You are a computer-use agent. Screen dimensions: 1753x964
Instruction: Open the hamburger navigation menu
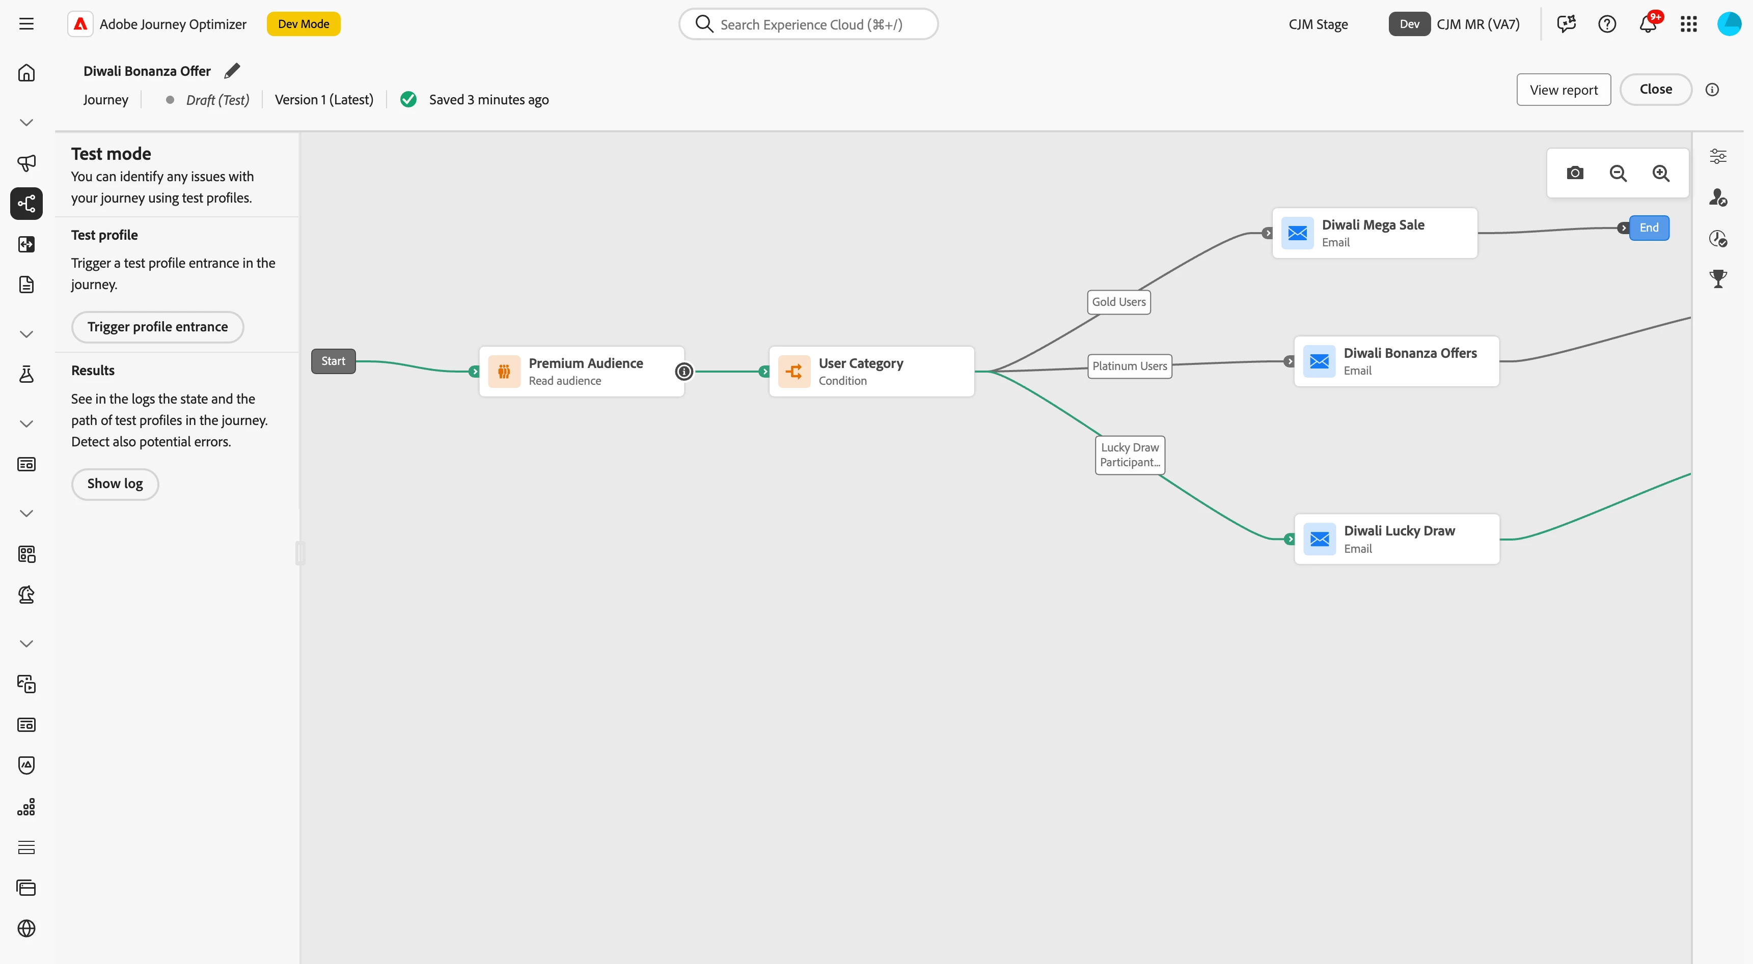(26, 24)
